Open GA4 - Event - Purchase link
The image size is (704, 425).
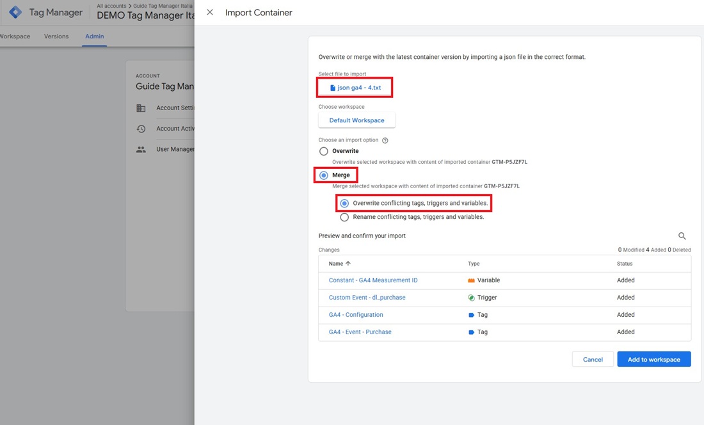(360, 332)
